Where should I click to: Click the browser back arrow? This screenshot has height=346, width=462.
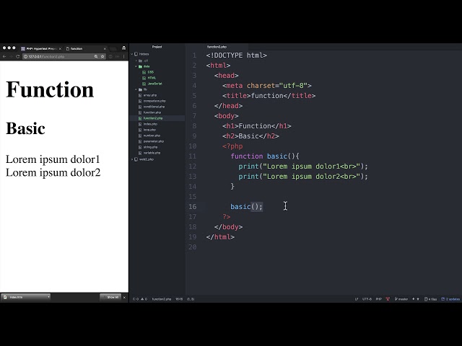coord(4,56)
